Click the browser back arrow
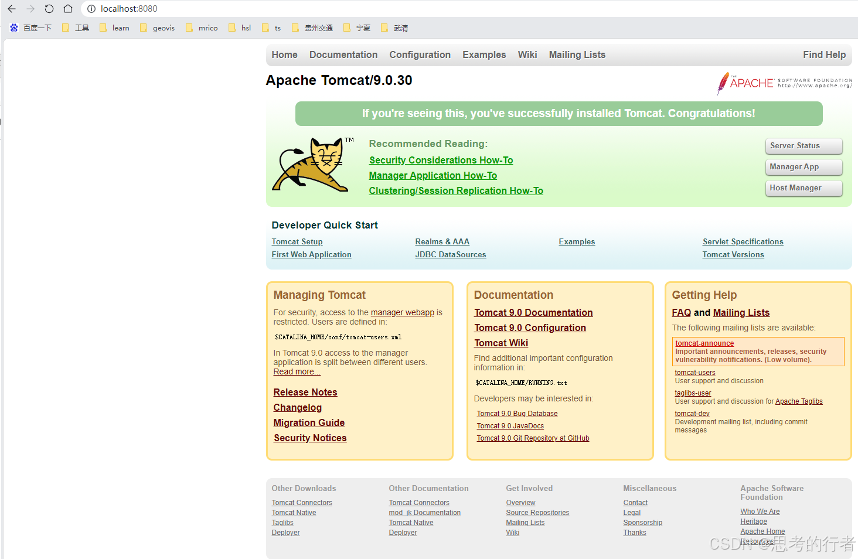The width and height of the screenshot is (858, 559). point(12,9)
